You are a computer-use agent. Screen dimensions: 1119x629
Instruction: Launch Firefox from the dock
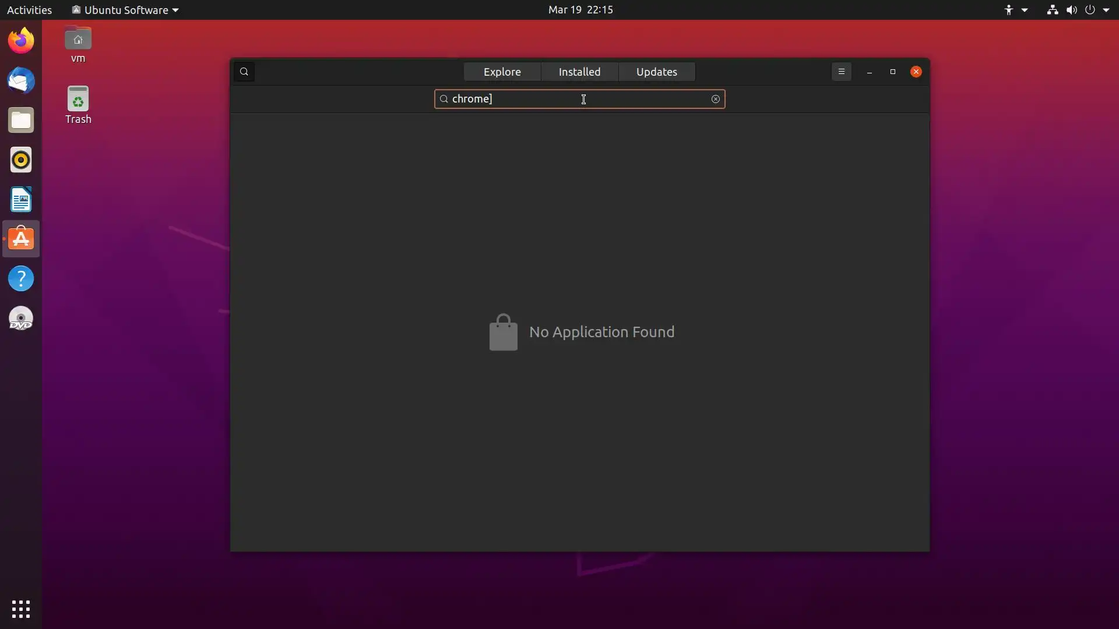[x=21, y=41]
